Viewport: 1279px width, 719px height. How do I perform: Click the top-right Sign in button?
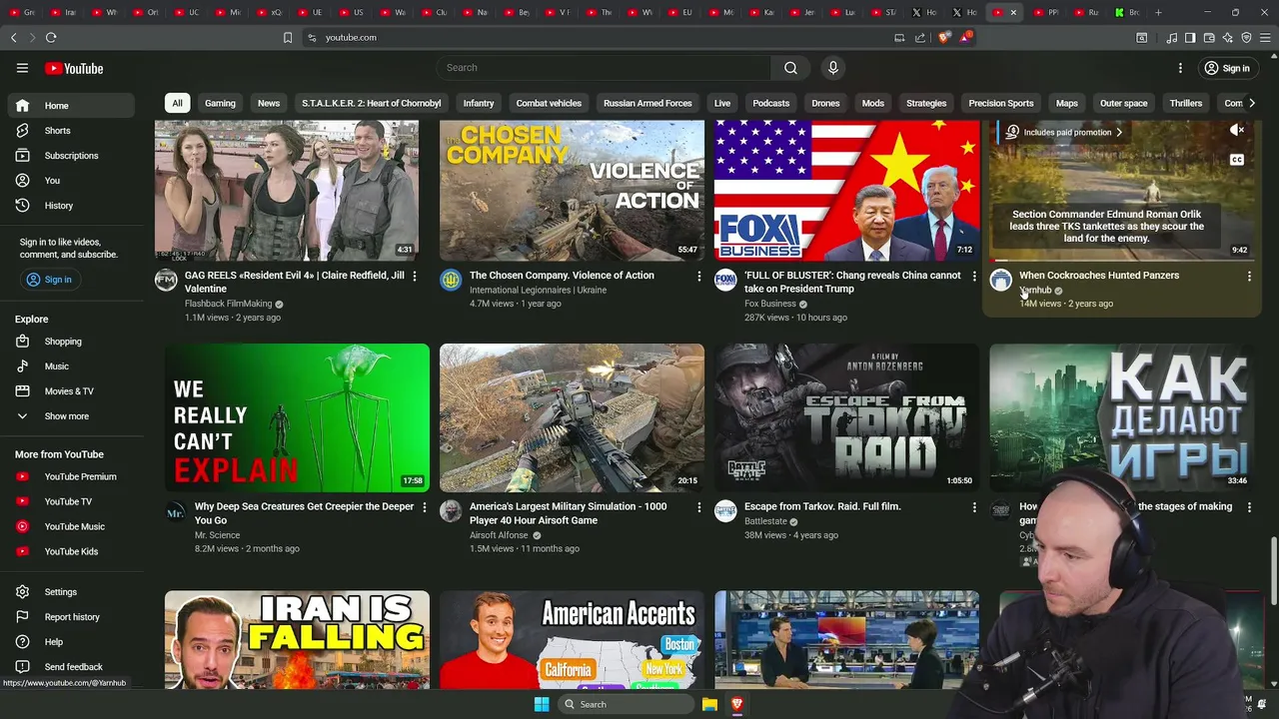(x=1226, y=68)
